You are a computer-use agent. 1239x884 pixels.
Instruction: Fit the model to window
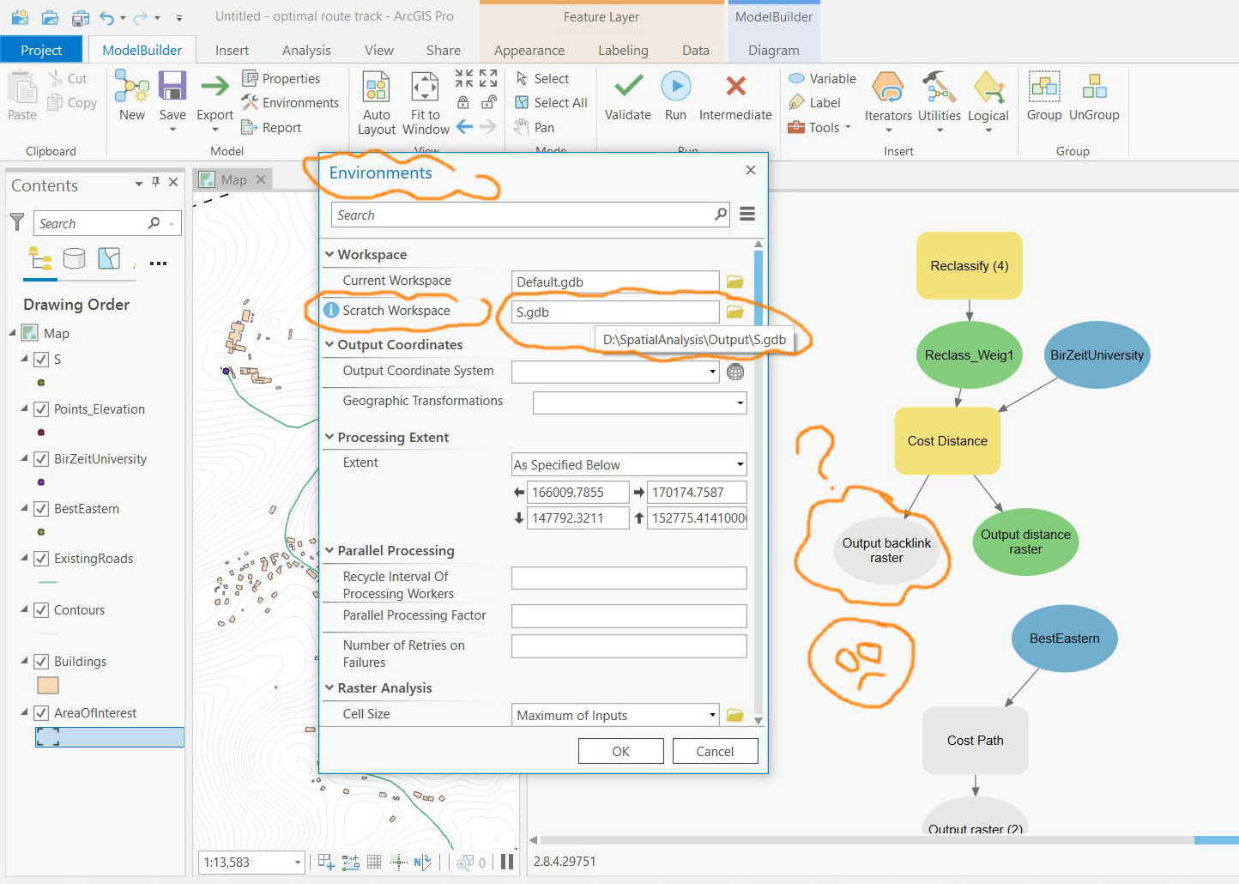point(426,102)
